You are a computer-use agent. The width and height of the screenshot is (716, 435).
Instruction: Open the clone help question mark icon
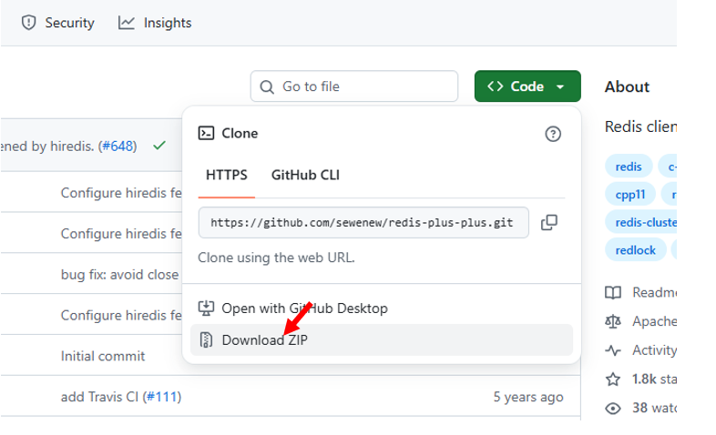tap(553, 134)
